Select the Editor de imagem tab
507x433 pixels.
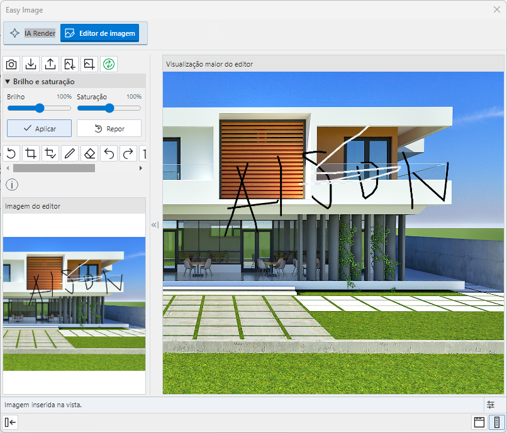pyautogui.click(x=99, y=33)
